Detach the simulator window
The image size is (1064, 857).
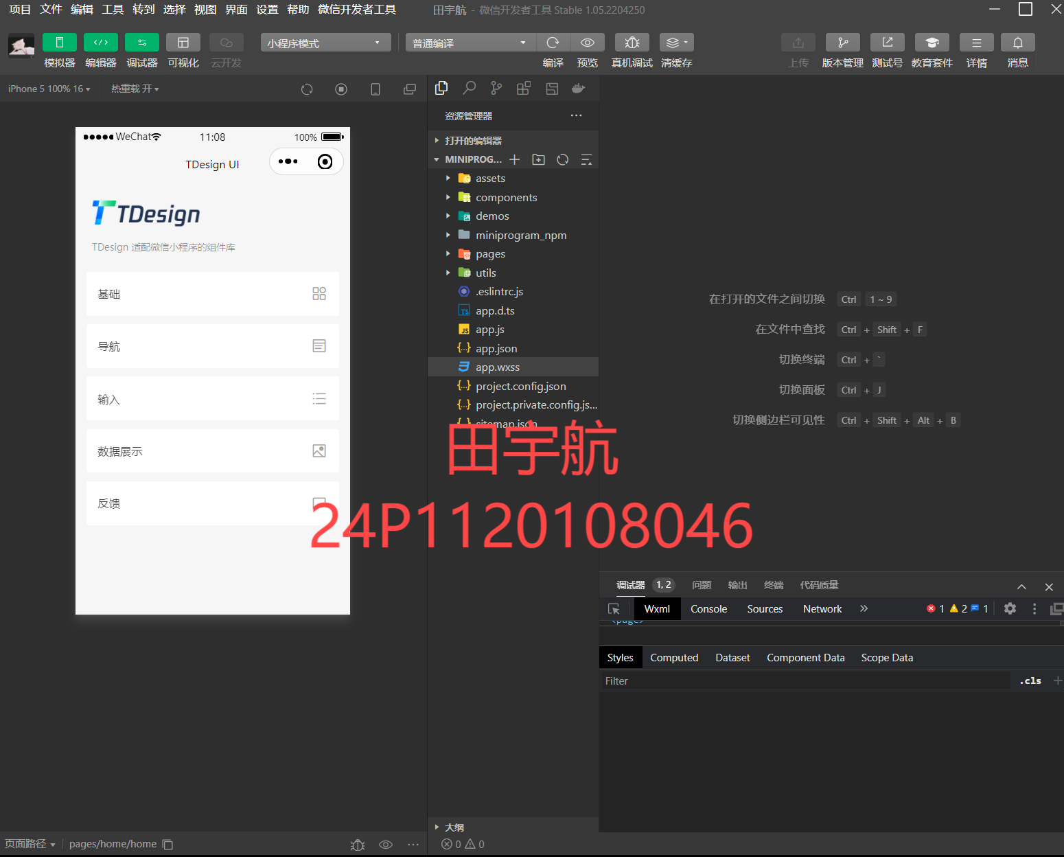[x=410, y=89]
